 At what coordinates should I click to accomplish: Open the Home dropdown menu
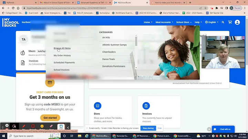coord(148,22)
